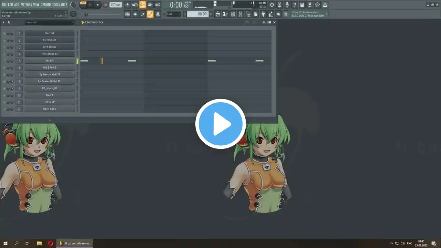Click the arrow left of the pattern name
The image size is (441, 248).
[x=185, y=14]
